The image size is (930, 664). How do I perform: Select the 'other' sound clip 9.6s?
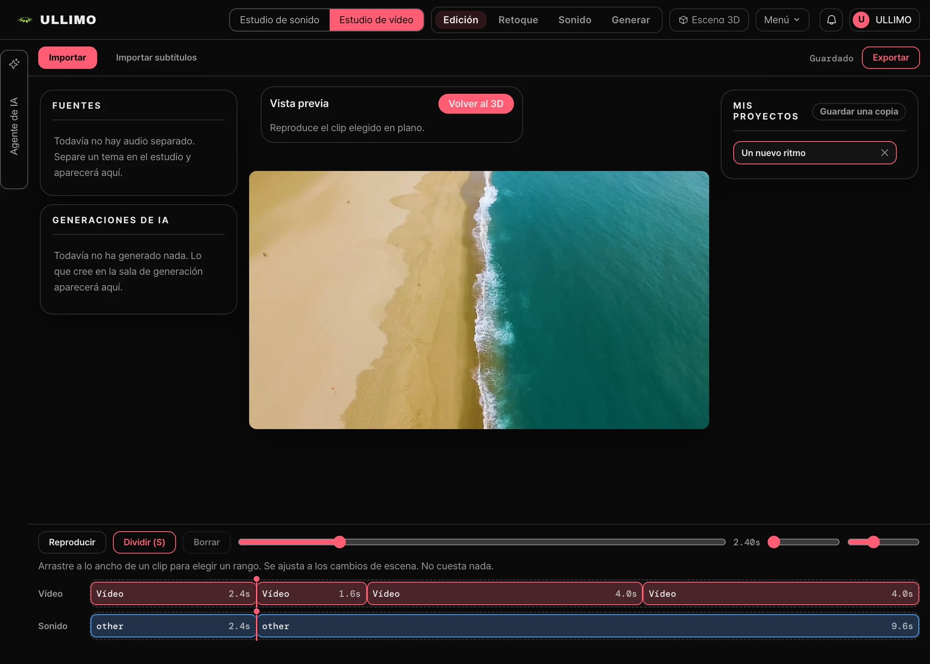[587, 626]
